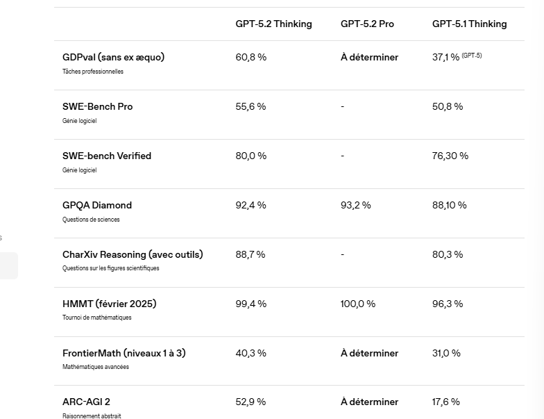
Task: Select the FrontierMath (niveaux 1 à 3) label
Action: pos(124,353)
